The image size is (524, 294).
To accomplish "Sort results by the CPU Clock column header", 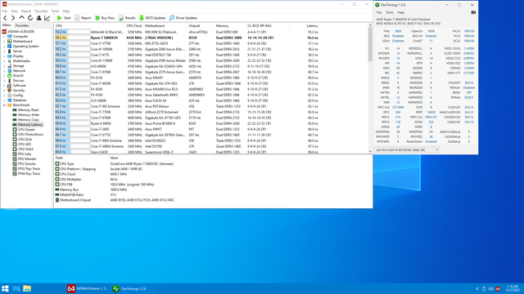I will [x=134, y=25].
